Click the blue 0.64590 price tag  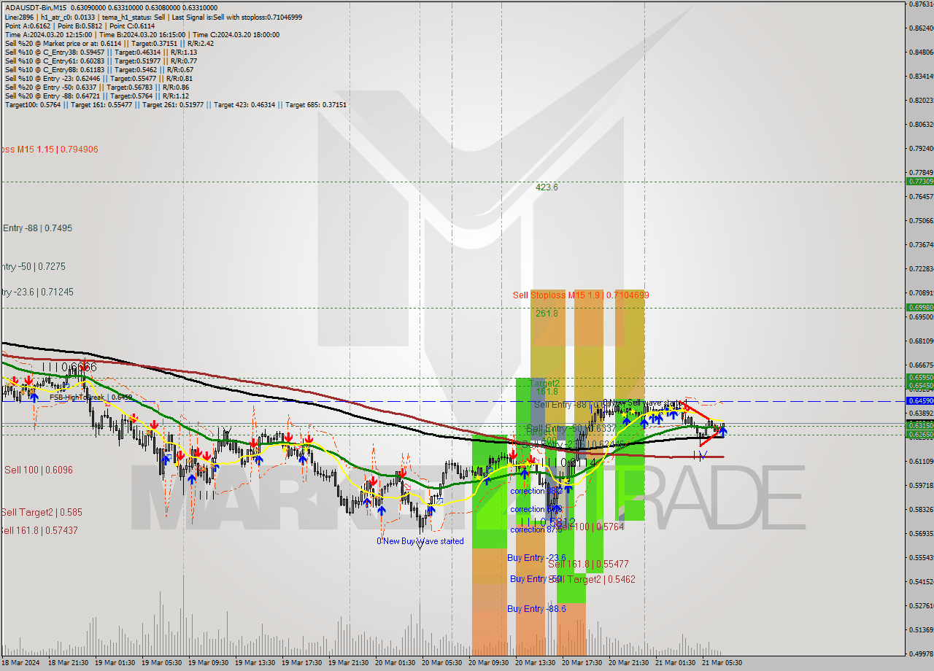click(919, 400)
